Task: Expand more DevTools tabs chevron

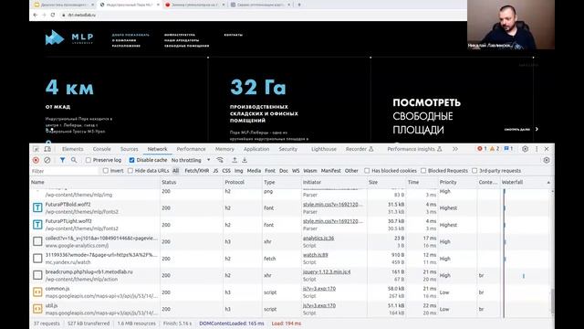Action: [455, 149]
